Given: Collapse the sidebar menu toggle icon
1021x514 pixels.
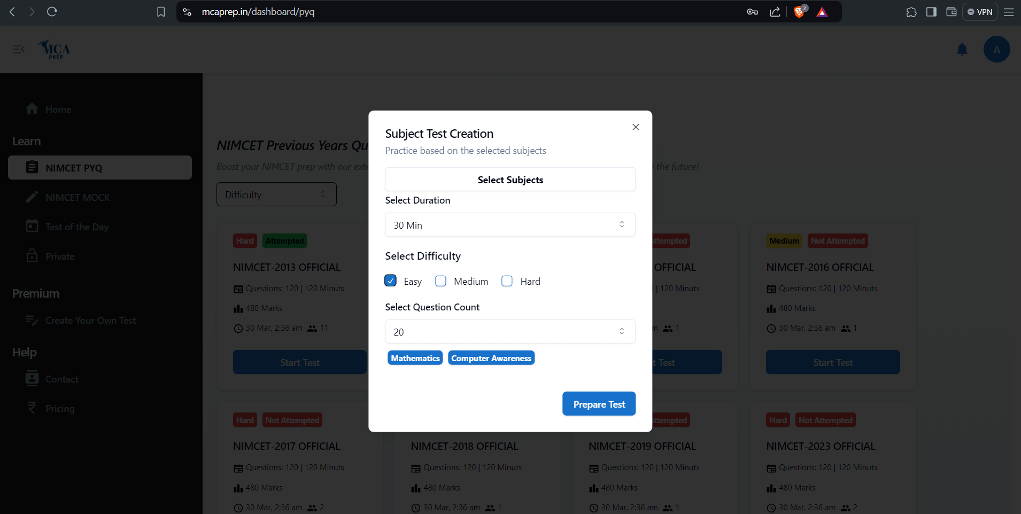Looking at the screenshot, I should pyautogui.click(x=19, y=49).
